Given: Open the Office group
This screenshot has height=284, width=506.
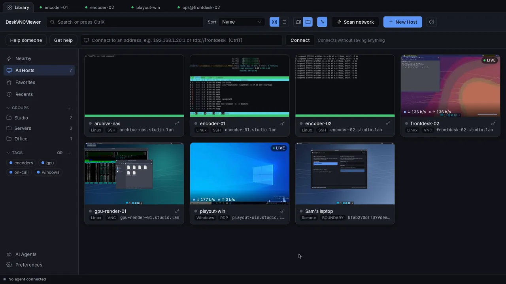Looking at the screenshot, I should 39,139.
